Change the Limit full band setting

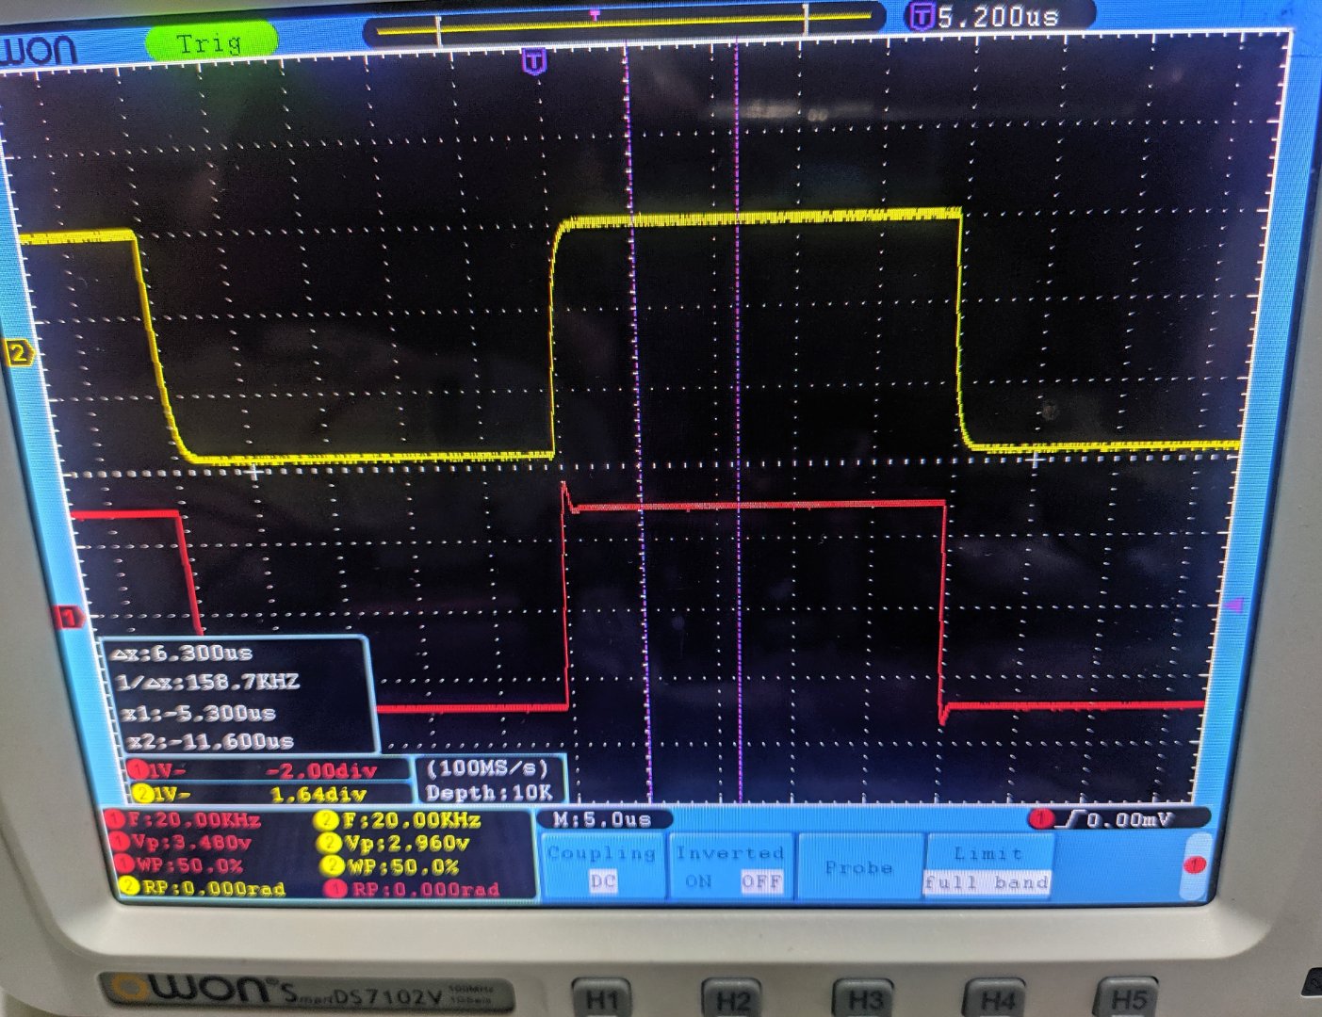987,867
